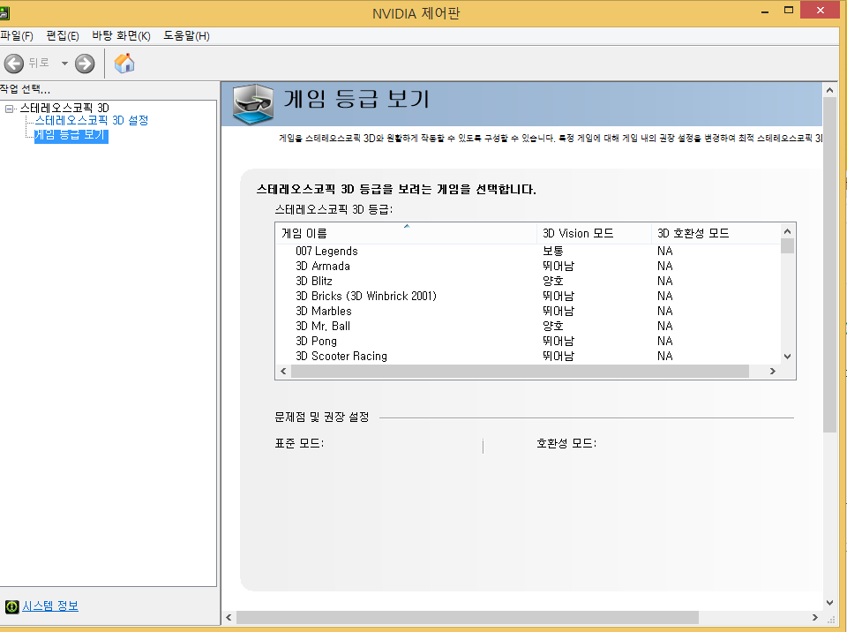This screenshot has width=847, height=632.
Task: Sort by the 게임 이름 column header
Action: 405,234
